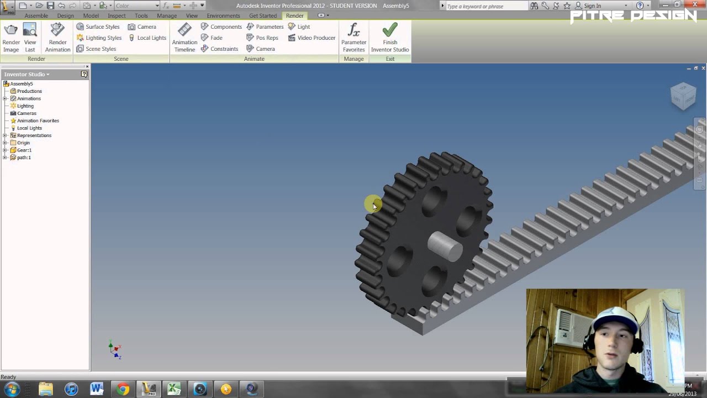Expand the Animations tree node
This screenshot has width=707, height=398.
(5, 98)
